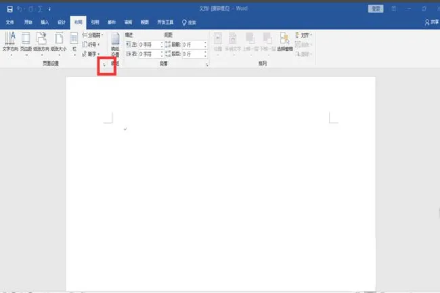Screen dimensions: 440x293
Task: Click the sigma icon in the quick access toolbar
Action: [40, 9]
